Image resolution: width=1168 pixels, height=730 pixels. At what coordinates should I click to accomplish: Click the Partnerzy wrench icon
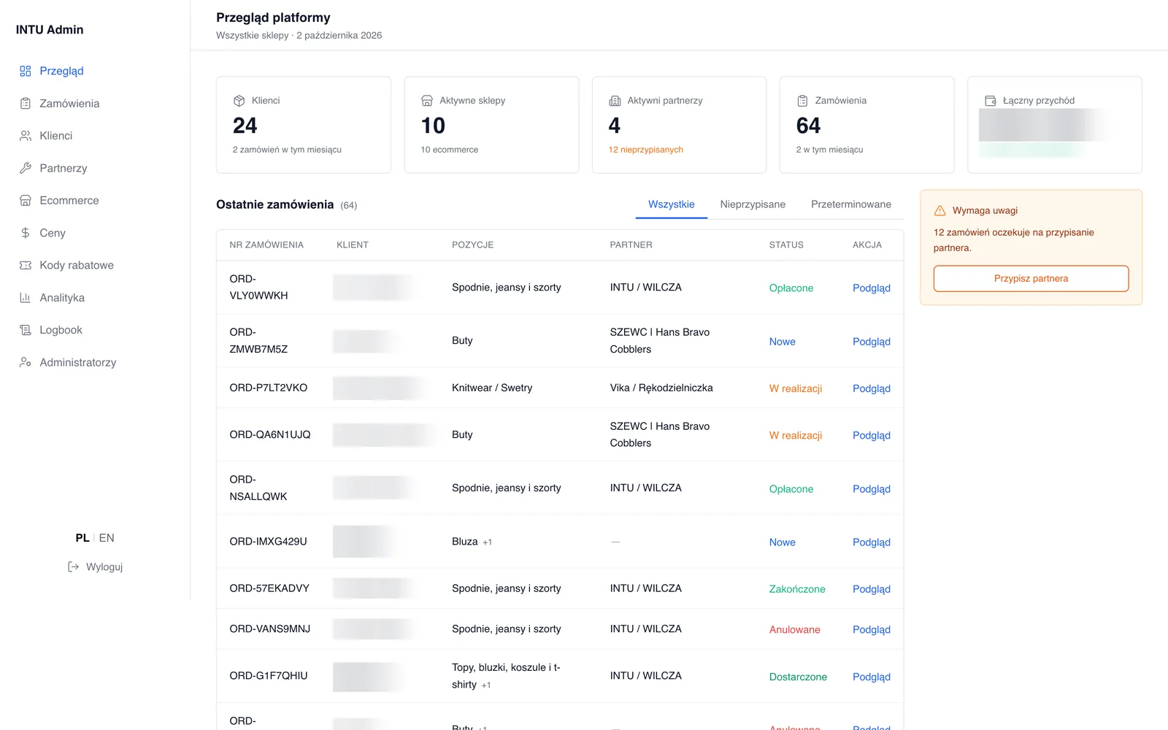pos(26,168)
